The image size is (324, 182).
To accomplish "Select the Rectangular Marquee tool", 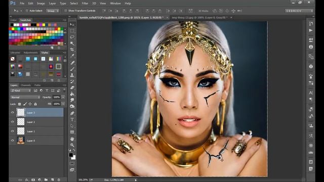I will 72,31.
